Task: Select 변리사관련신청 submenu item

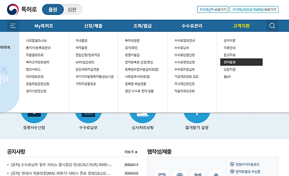Action: pos(36,91)
